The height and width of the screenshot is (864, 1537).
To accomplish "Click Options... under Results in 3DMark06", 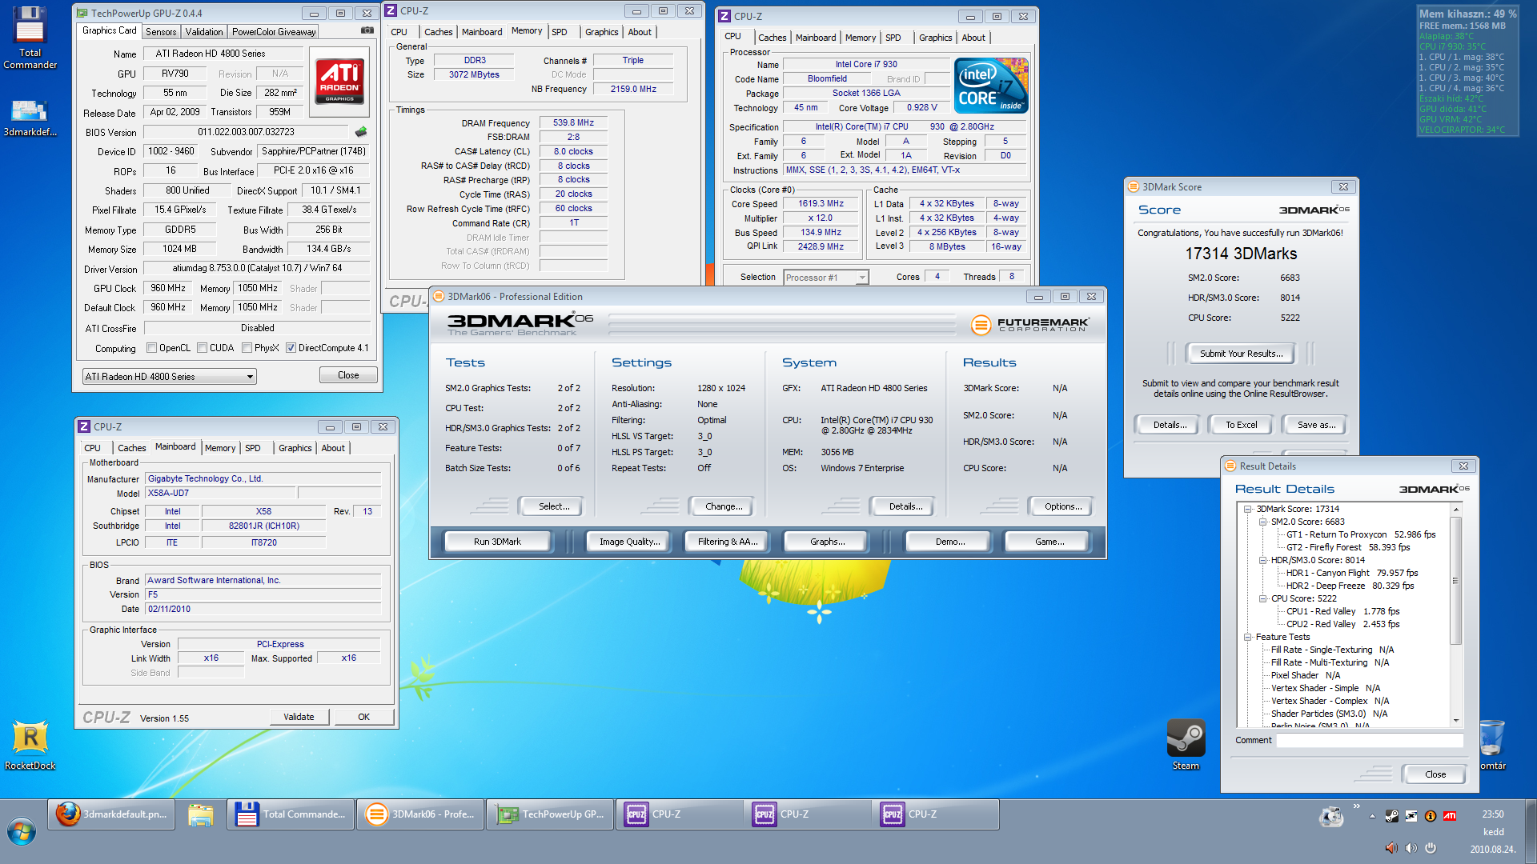I will (1062, 506).
